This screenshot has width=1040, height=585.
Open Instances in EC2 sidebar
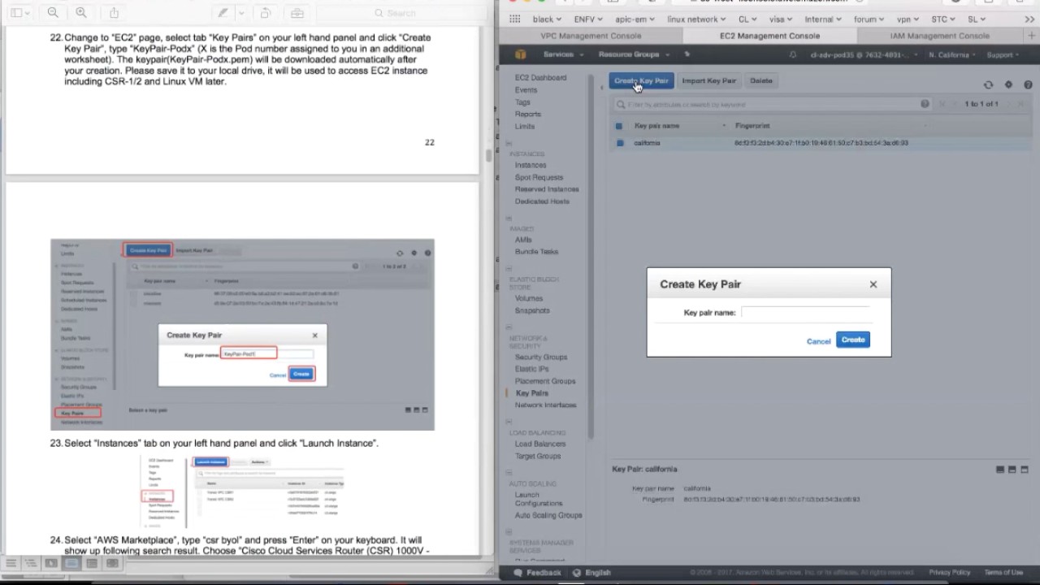point(531,165)
